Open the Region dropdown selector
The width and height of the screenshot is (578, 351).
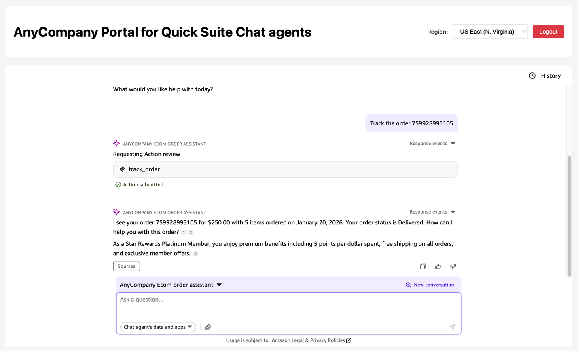pos(490,32)
